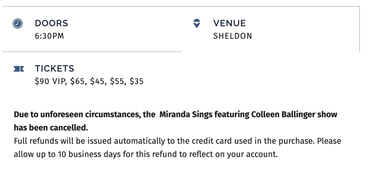
Task: Click the ticket icon beside Tickets
Action: [19, 69]
